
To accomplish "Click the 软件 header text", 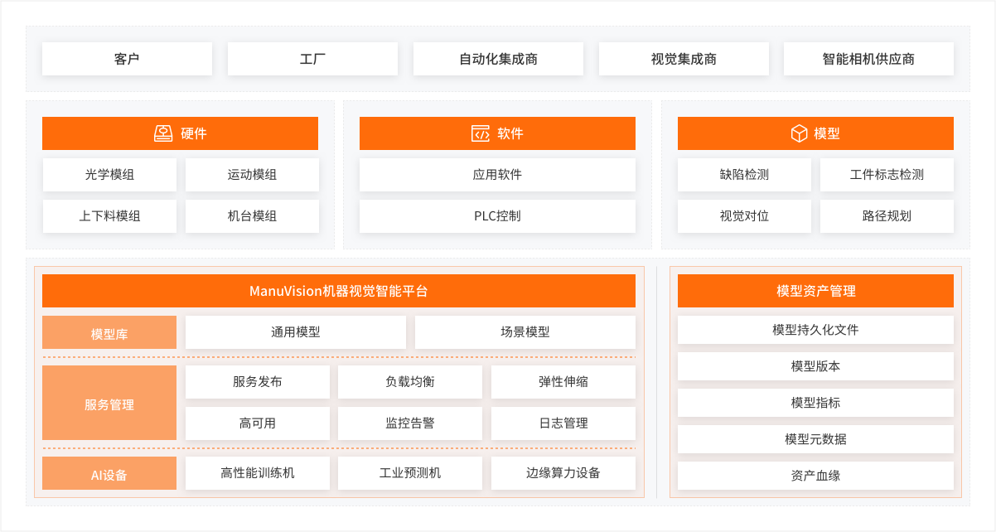I will [x=510, y=133].
